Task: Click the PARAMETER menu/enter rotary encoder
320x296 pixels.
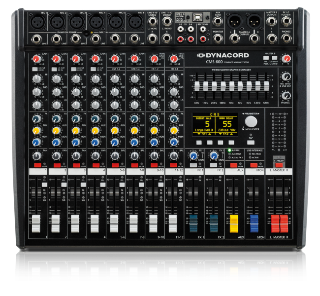Action: pyautogui.click(x=251, y=122)
